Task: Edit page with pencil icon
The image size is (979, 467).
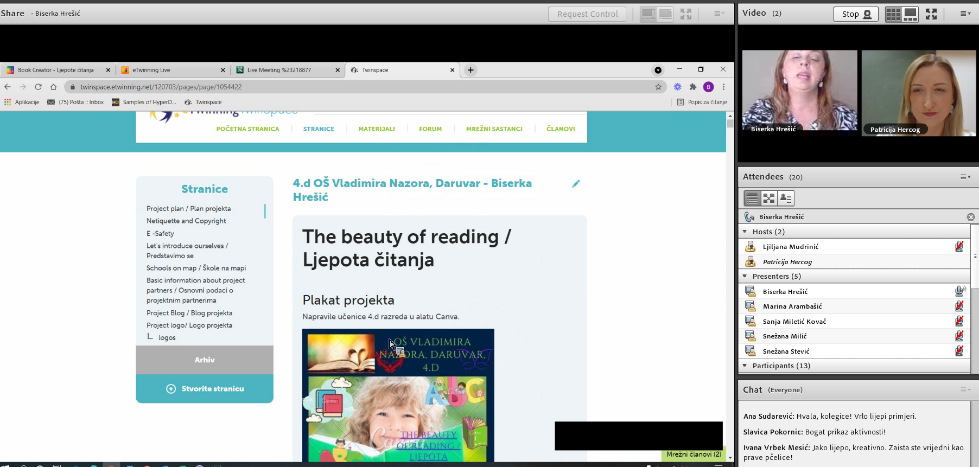Action: pyautogui.click(x=576, y=184)
